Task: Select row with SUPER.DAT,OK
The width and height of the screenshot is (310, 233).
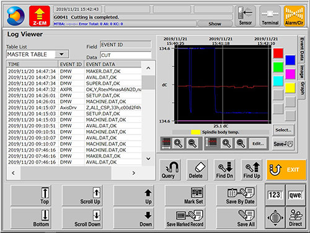Action: 74,84
